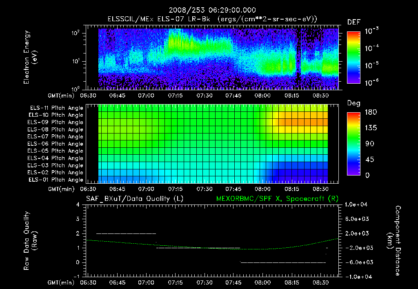Click the GMT(min) label under the spectrogram
This screenshot has width=418, height=289.
61,96
